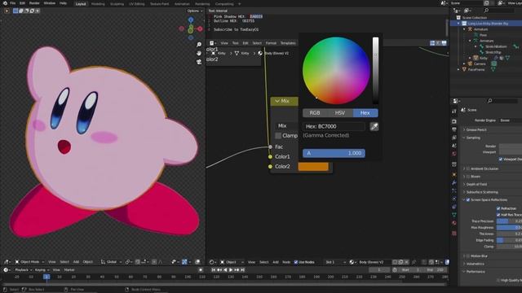Toggle the Refraction checkbox
Screen dimensions: 522x293
pos(498,208)
